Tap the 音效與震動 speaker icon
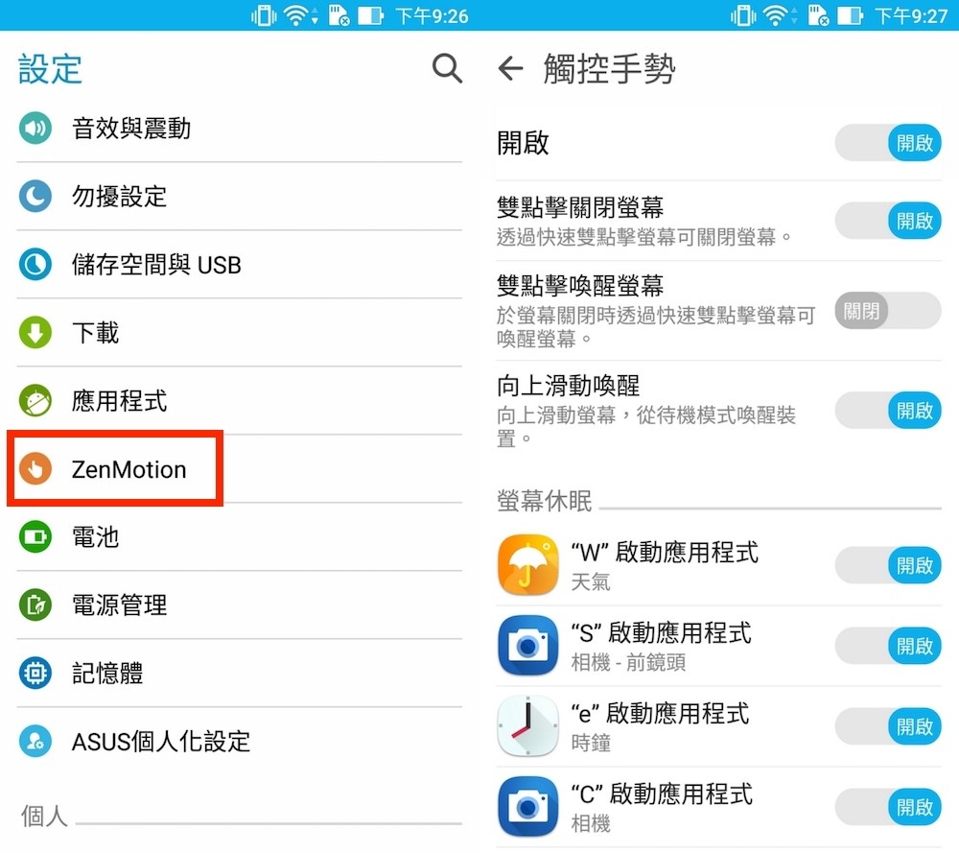Image resolution: width=959 pixels, height=853 pixels. pos(35,128)
